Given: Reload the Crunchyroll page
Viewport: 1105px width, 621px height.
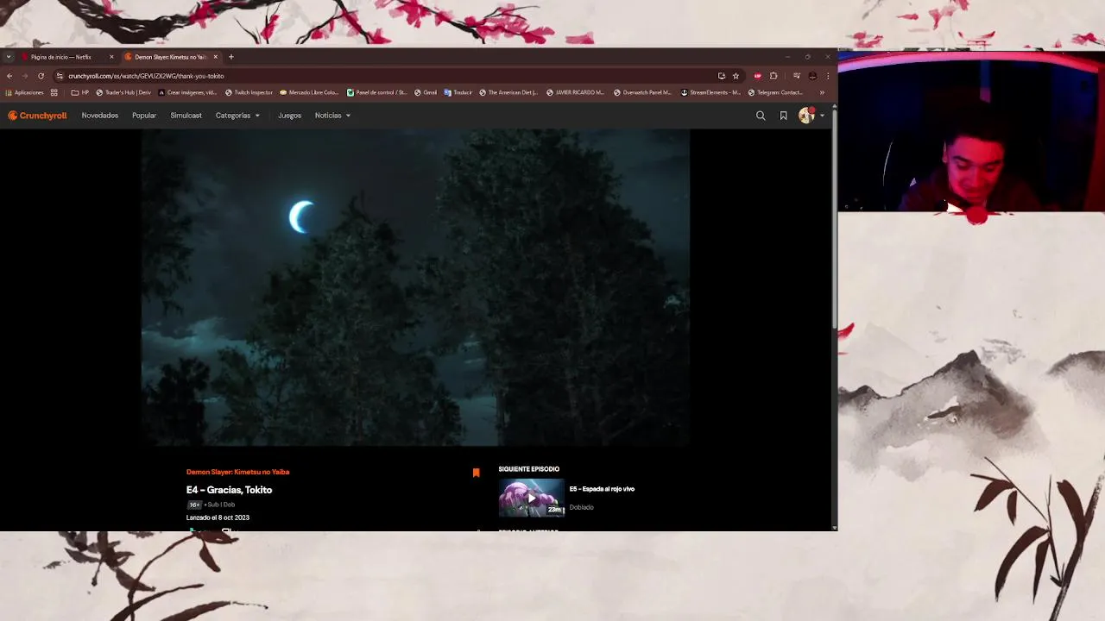Looking at the screenshot, I should click(x=41, y=76).
